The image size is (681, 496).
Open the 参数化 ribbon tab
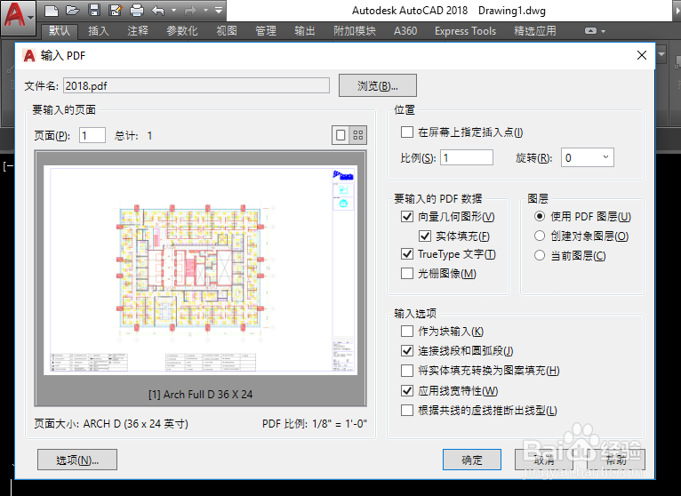(x=182, y=31)
